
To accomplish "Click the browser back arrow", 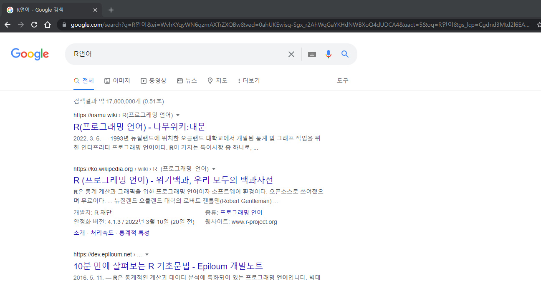I will [x=8, y=25].
